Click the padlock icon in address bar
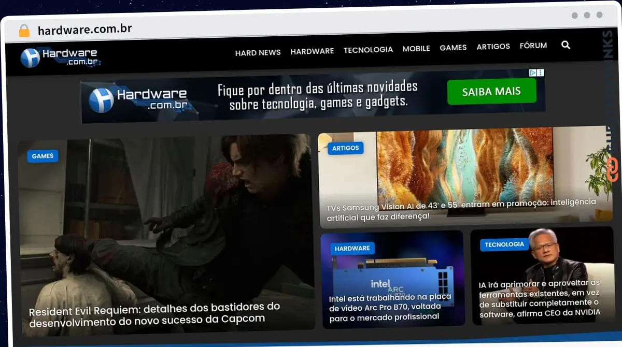622x347 pixels. [24, 31]
